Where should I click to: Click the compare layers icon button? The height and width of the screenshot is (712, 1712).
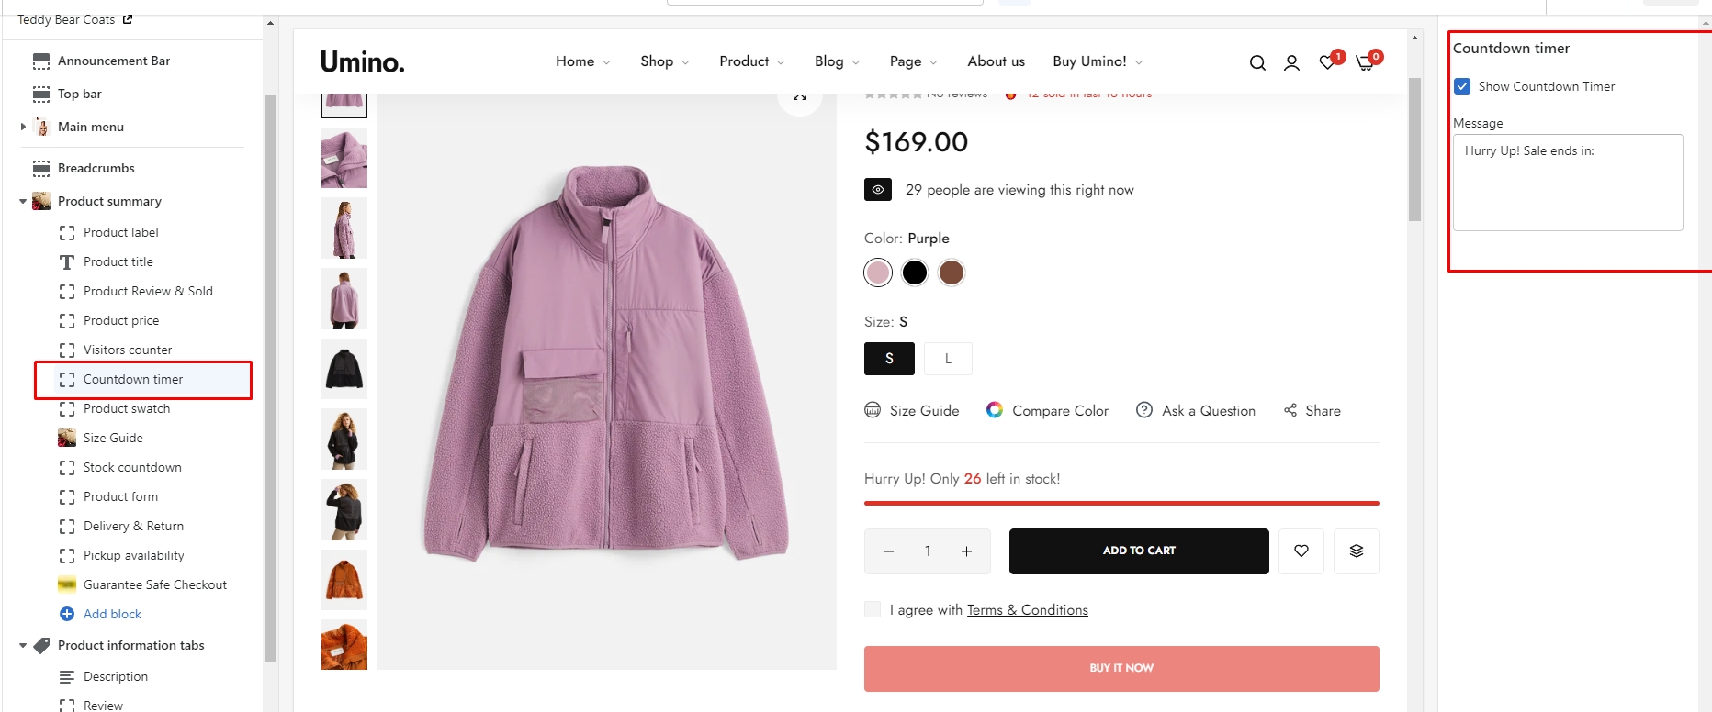pos(1357,551)
